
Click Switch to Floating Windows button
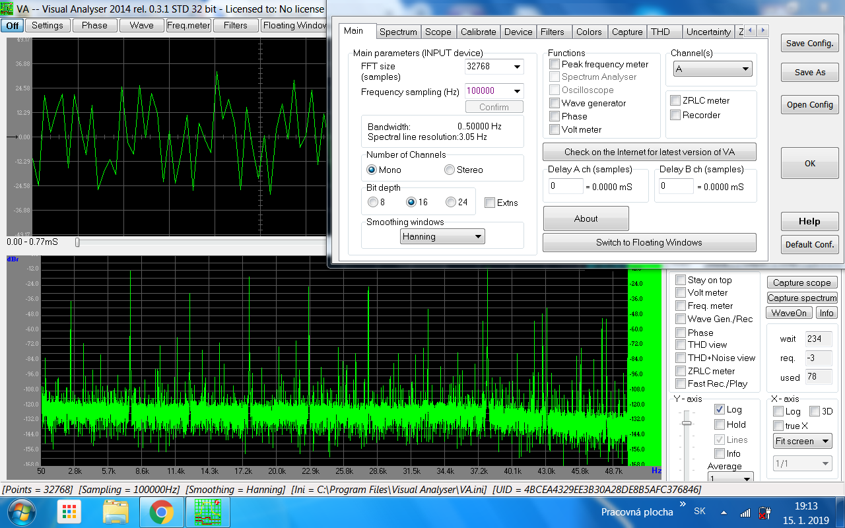pos(649,242)
